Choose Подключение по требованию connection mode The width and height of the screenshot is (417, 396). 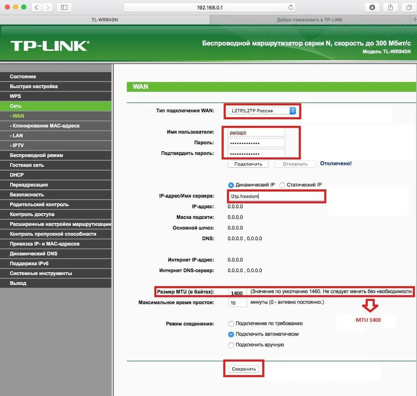[231, 323]
